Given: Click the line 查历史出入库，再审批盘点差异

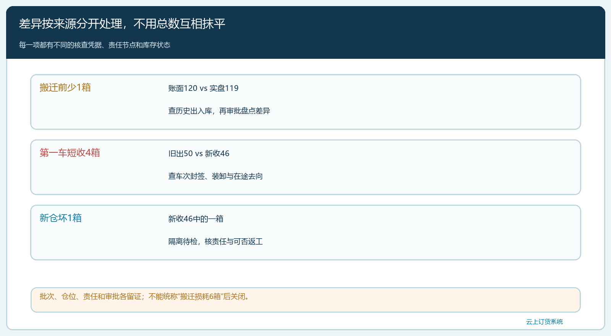Looking at the screenshot, I should [219, 111].
